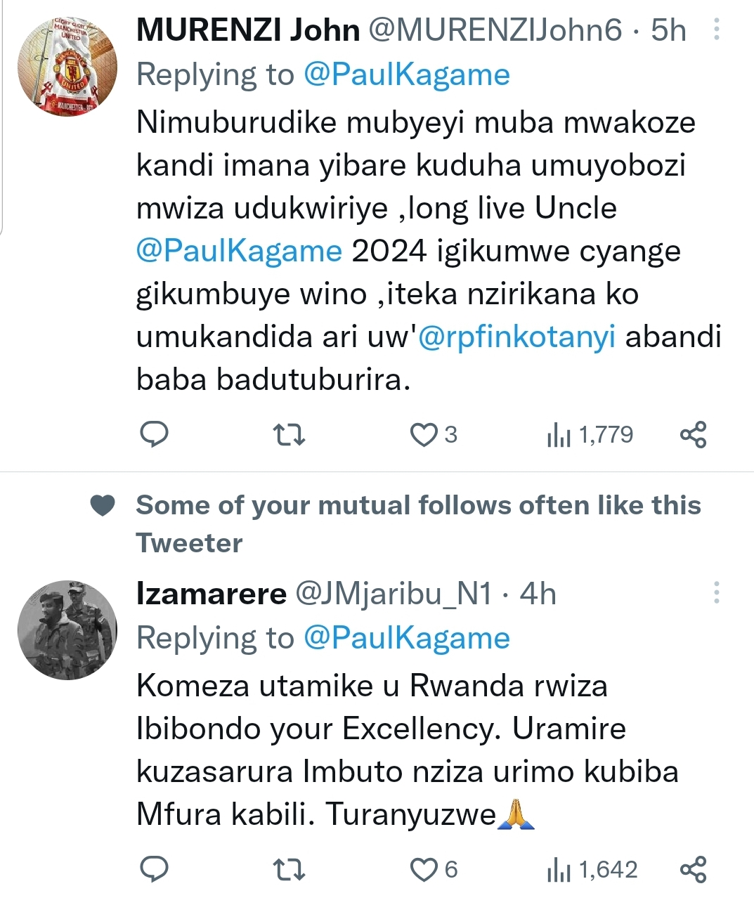Open more options for Izamarere's tweet
This screenshot has width=754, height=905.
coord(716,593)
